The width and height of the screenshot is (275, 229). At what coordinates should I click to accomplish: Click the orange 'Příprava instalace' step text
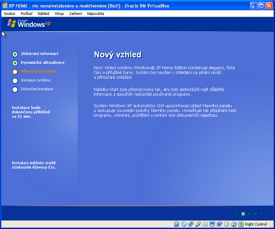(x=38, y=71)
